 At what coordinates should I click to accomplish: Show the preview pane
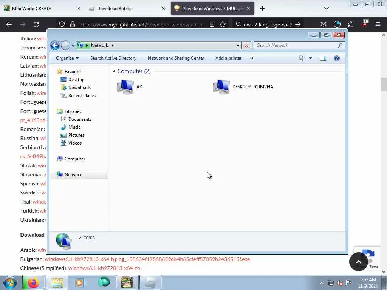(x=323, y=58)
